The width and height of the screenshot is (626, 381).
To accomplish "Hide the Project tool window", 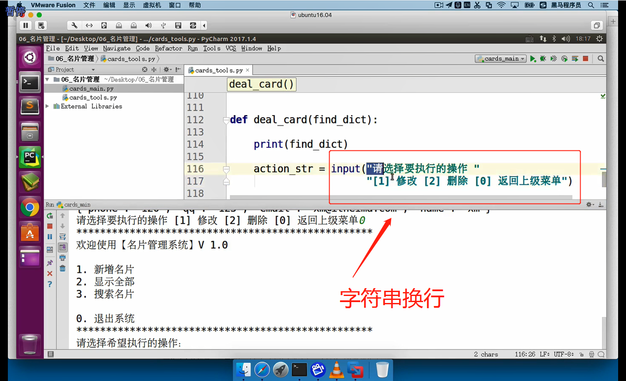I will tap(178, 70).
